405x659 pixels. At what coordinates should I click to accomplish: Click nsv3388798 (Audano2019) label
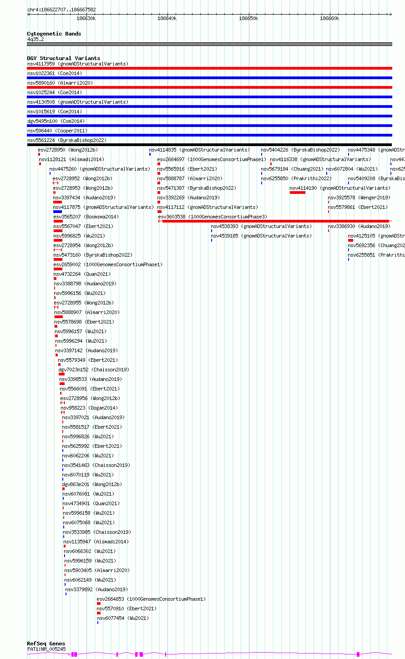(x=85, y=284)
